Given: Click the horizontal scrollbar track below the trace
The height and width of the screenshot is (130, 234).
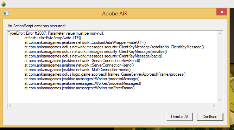Looking at the screenshot, I should coord(112,105).
